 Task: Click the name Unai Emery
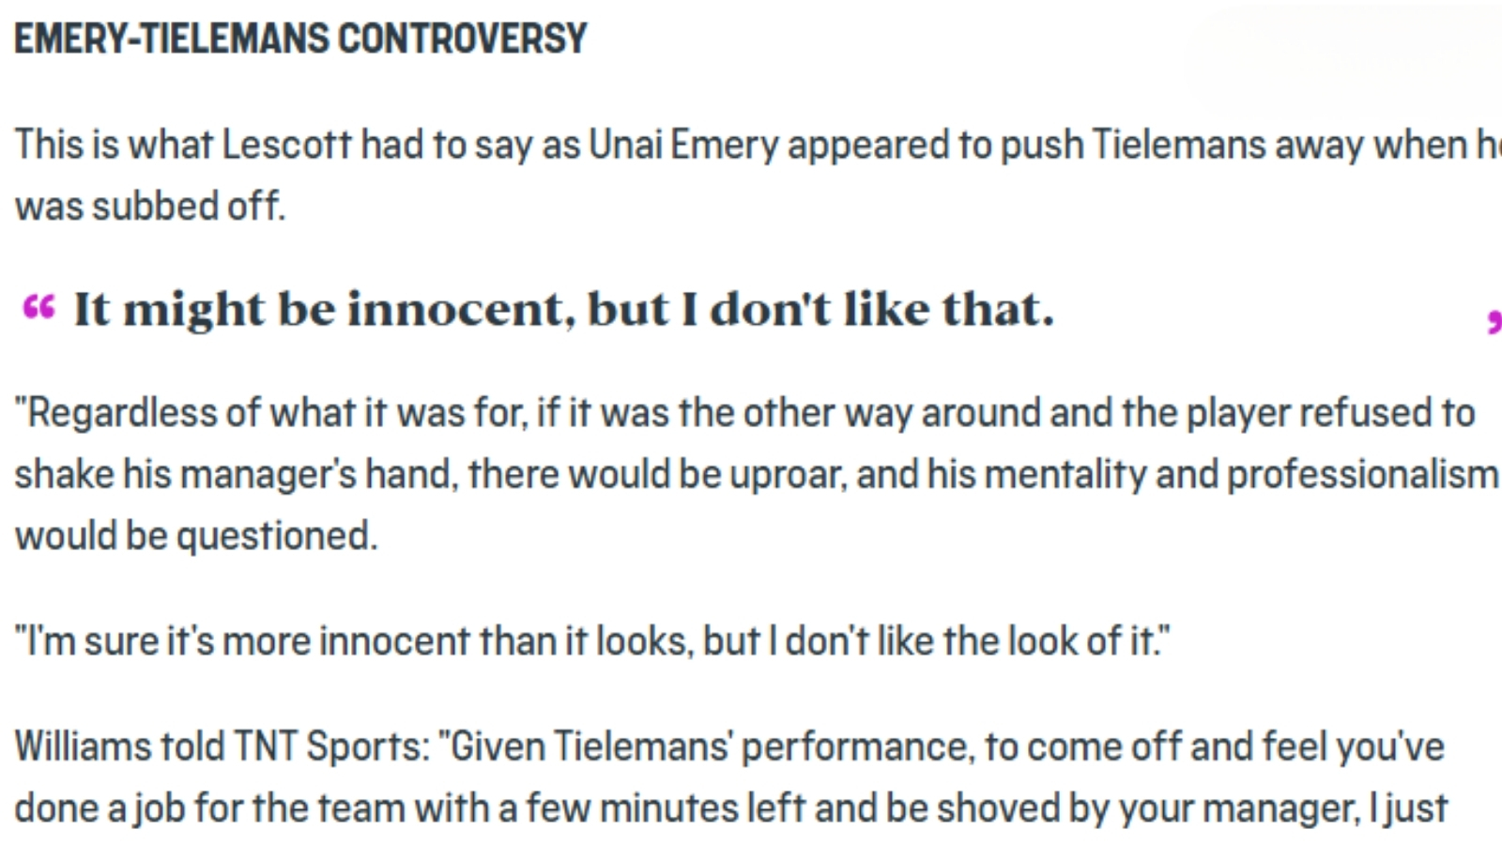click(683, 146)
